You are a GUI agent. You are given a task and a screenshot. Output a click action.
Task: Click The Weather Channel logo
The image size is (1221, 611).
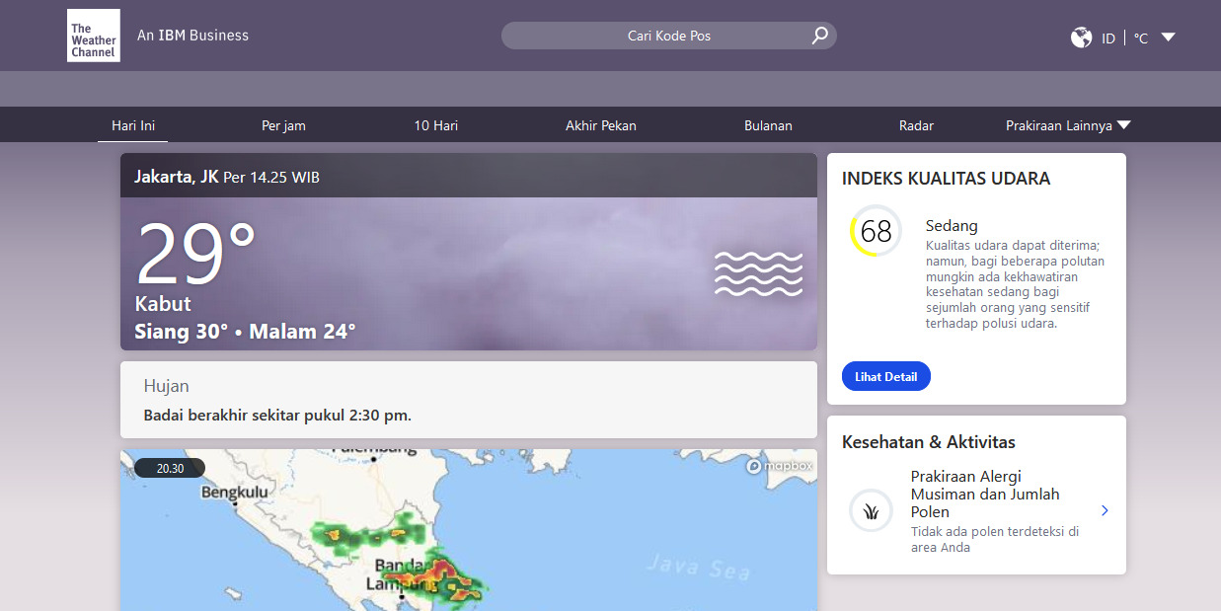pyautogui.click(x=94, y=37)
